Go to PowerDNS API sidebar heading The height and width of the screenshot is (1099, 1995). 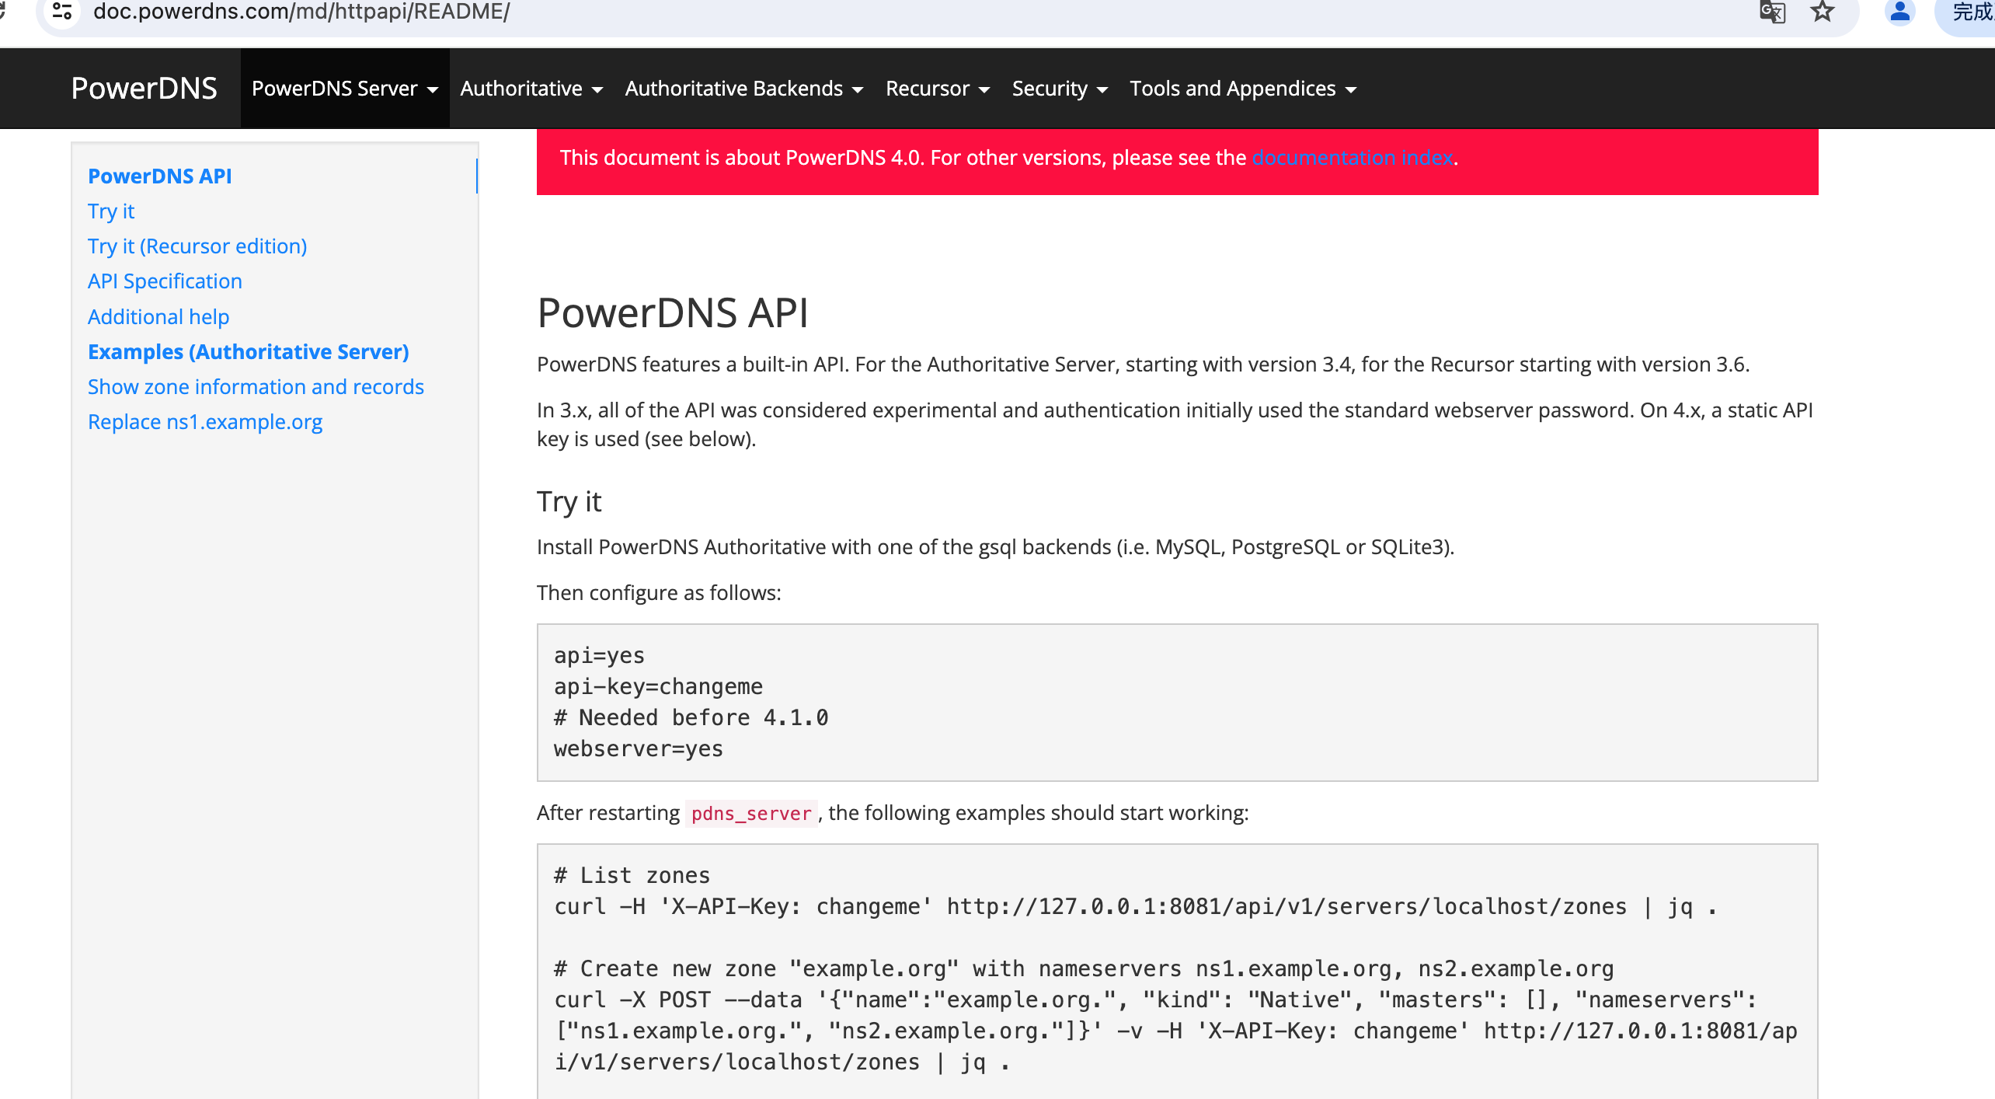[x=160, y=176]
